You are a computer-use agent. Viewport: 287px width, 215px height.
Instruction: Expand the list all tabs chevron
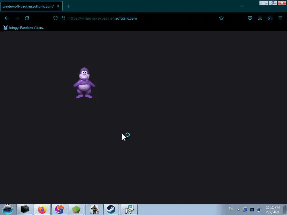pos(242,6)
